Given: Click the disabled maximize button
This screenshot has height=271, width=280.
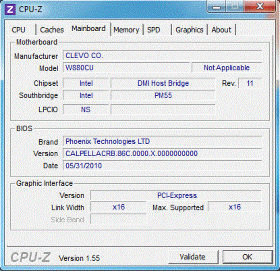Looking at the screenshot, I should tap(235, 6).
